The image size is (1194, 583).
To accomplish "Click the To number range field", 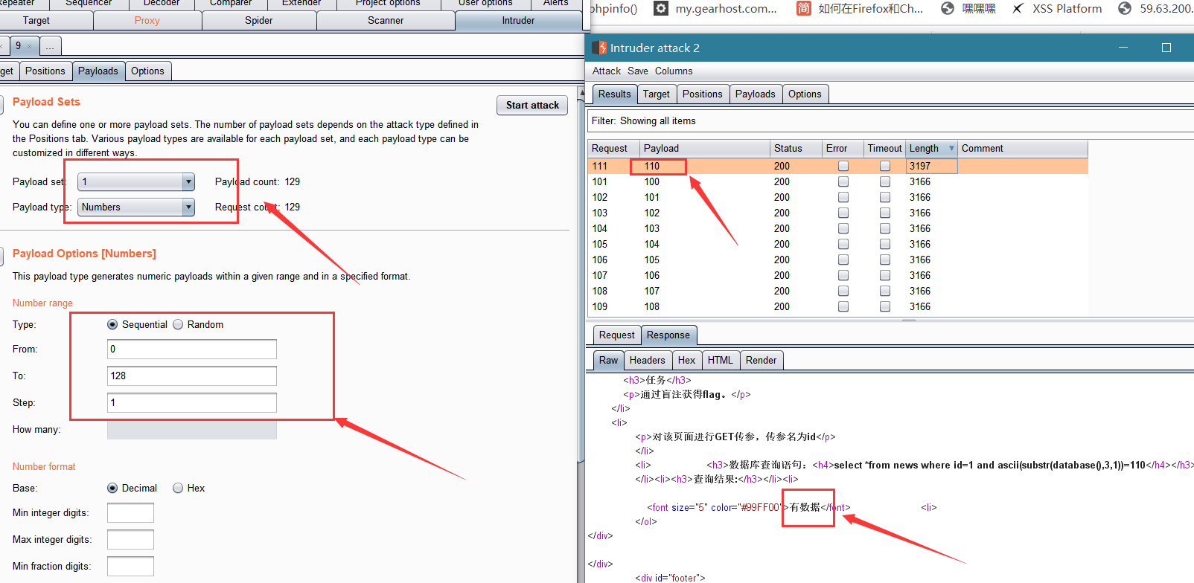I will pyautogui.click(x=192, y=376).
